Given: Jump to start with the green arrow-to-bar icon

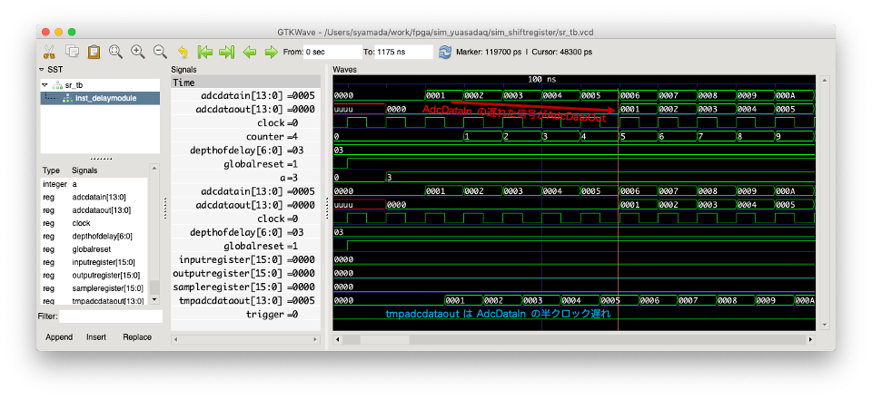Looking at the screenshot, I should click(205, 52).
